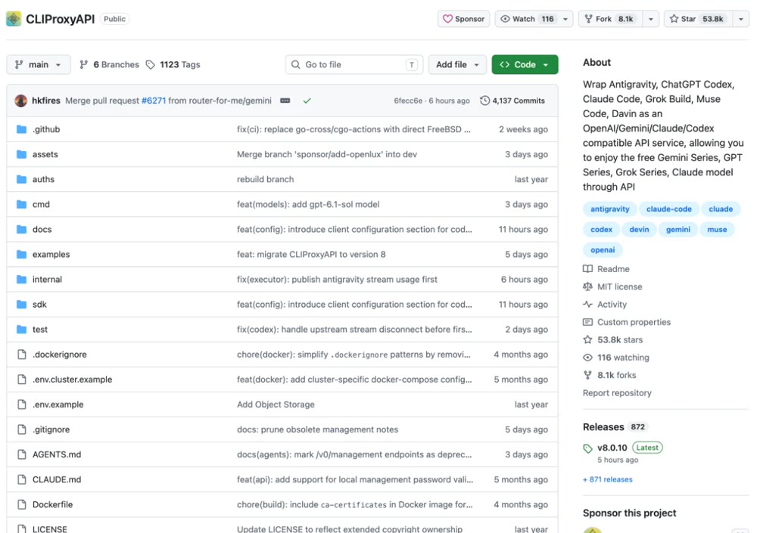Click the book icon beside Readme
This screenshot has width=757, height=533.
click(x=587, y=268)
